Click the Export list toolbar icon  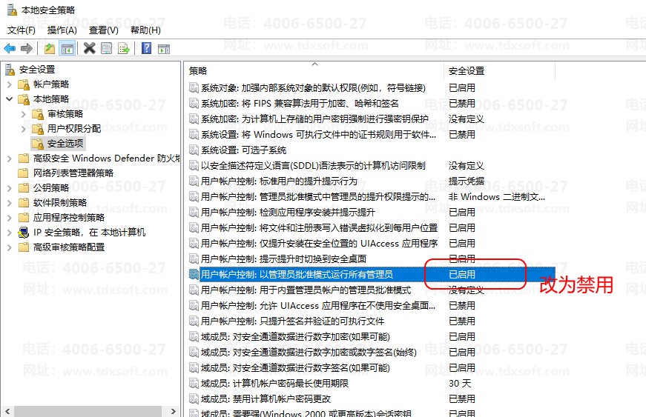pos(124,49)
